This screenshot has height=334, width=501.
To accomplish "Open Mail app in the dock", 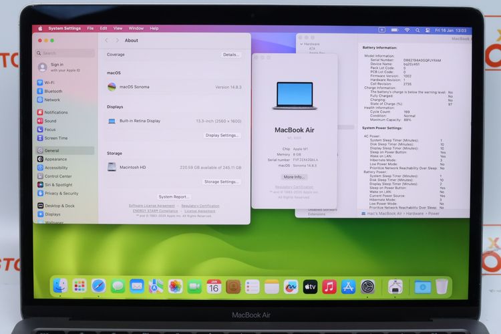I will click(137, 286).
